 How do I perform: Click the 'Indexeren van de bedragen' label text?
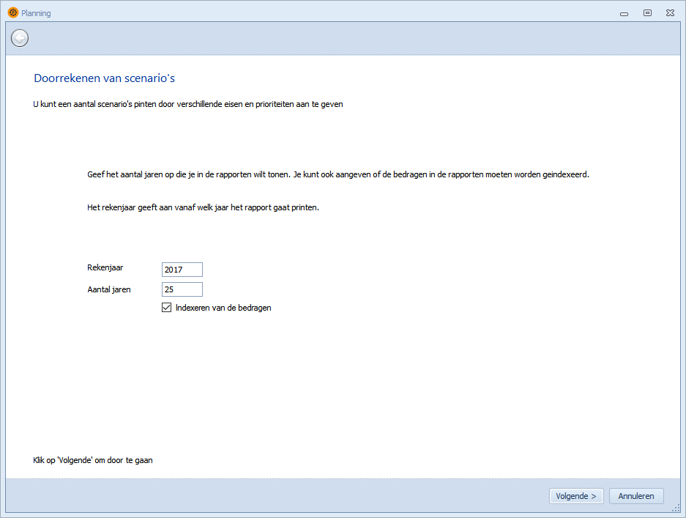pyautogui.click(x=223, y=308)
